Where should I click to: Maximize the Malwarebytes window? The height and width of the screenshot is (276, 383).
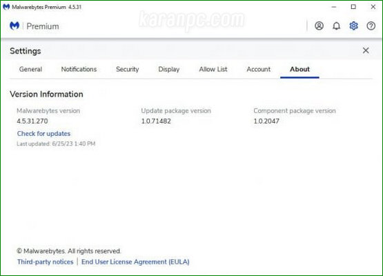tap(353, 7)
